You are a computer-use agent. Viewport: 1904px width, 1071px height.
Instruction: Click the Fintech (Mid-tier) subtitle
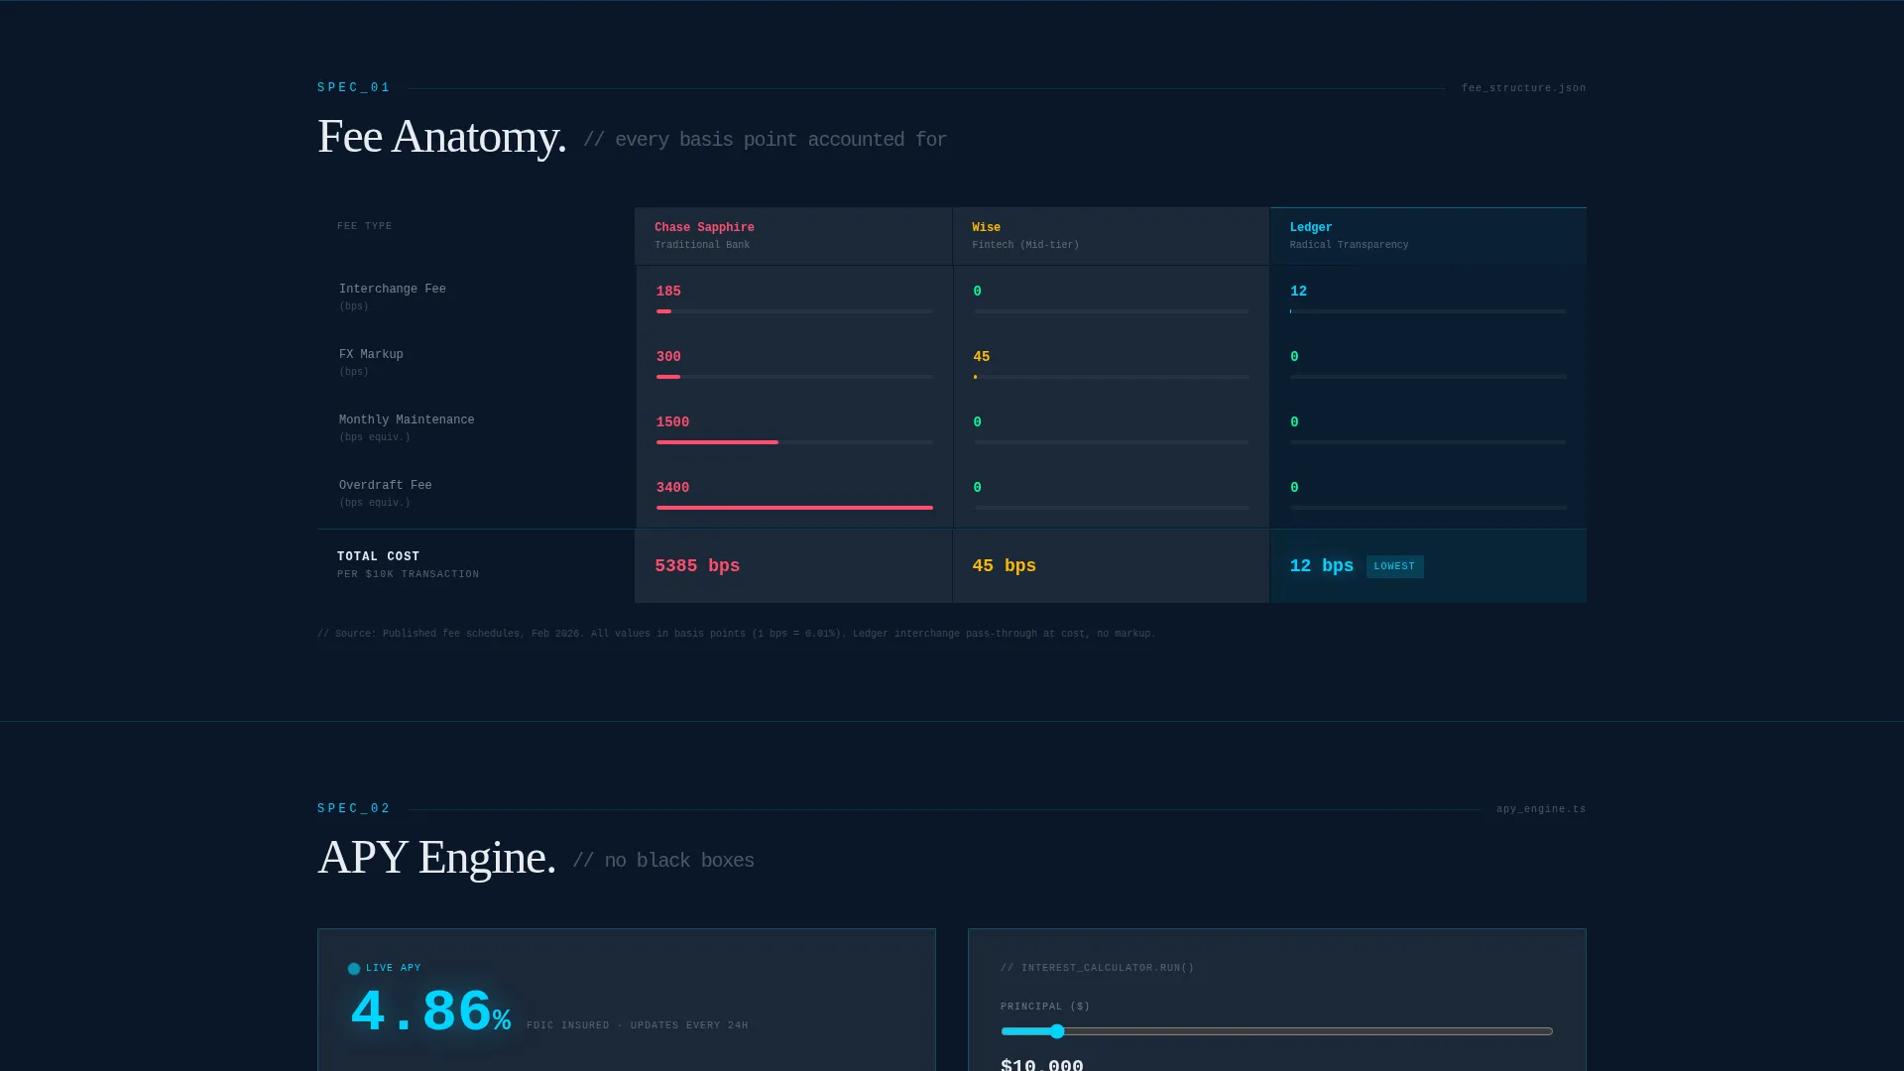1025,245
